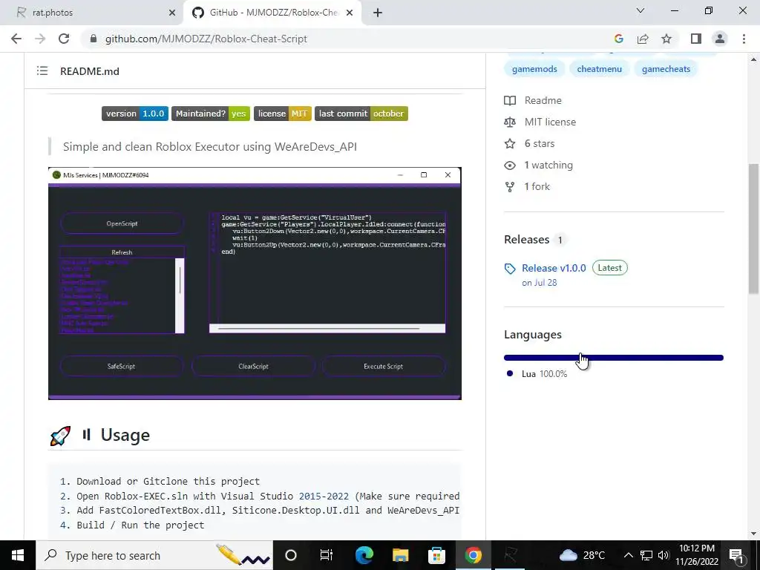Open the weather 28°C taskbar widget
The width and height of the screenshot is (760, 570).
pos(582,555)
